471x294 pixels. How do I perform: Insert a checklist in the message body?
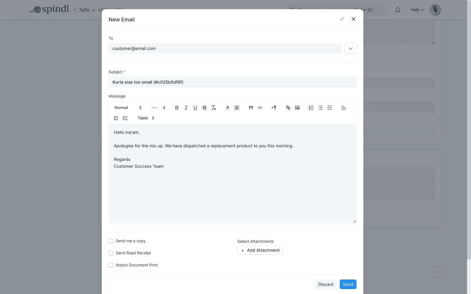pos(330,108)
